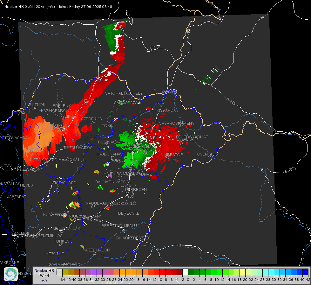
Task: Click the HEVES city label
Action: pyautogui.click(x=27, y=185)
